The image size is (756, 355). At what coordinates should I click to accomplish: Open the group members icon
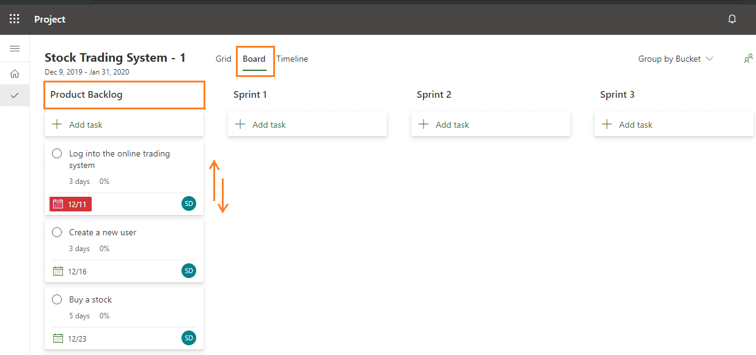click(748, 59)
